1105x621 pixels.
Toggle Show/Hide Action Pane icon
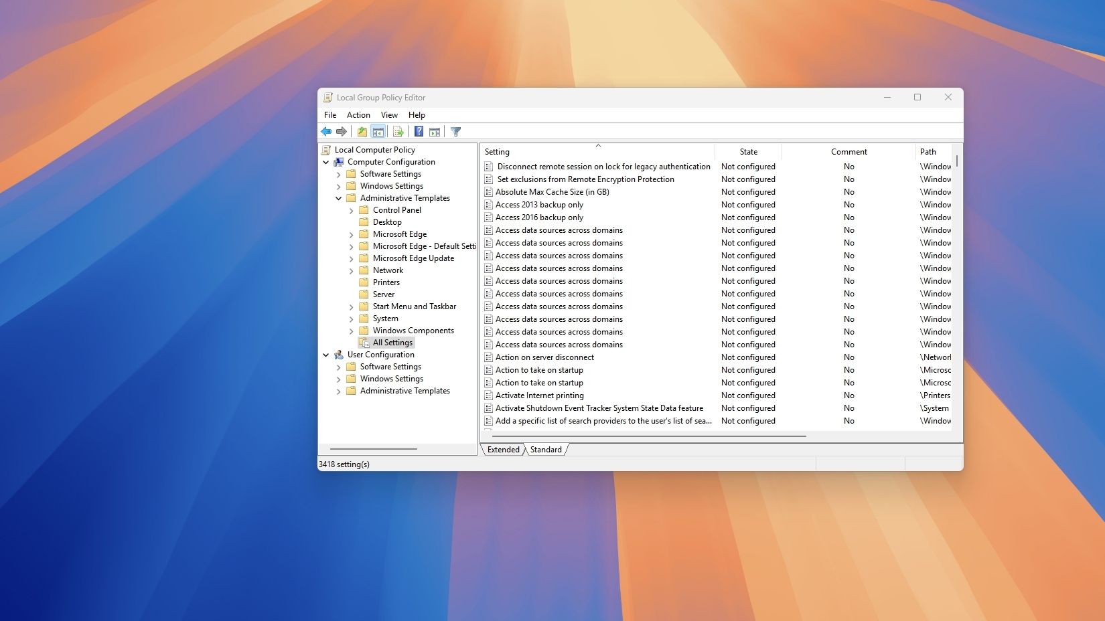435,132
